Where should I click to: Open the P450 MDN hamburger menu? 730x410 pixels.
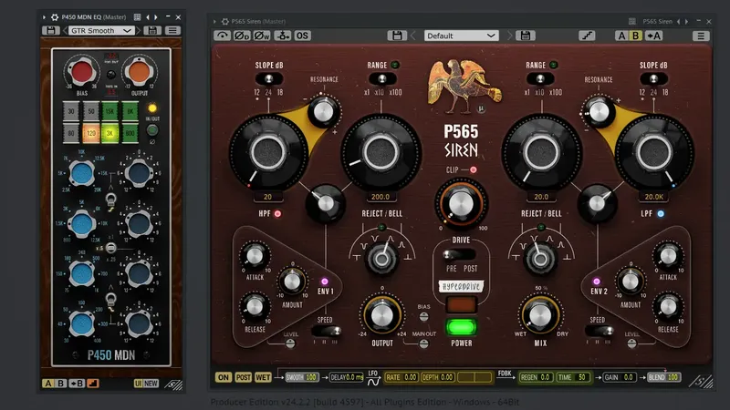[x=172, y=31]
